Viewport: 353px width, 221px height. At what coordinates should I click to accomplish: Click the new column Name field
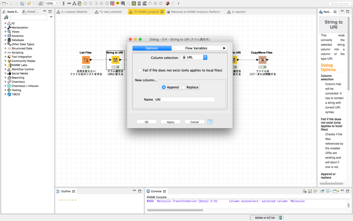(185, 99)
